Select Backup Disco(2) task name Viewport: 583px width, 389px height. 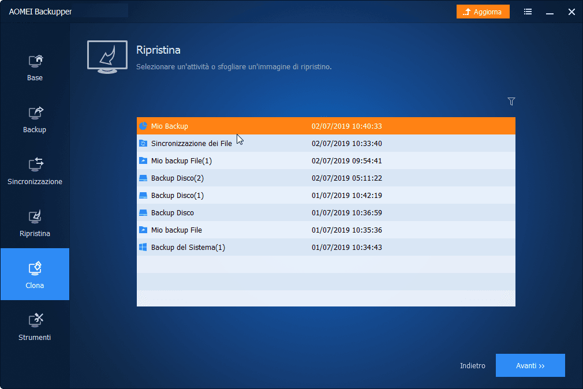tap(177, 178)
